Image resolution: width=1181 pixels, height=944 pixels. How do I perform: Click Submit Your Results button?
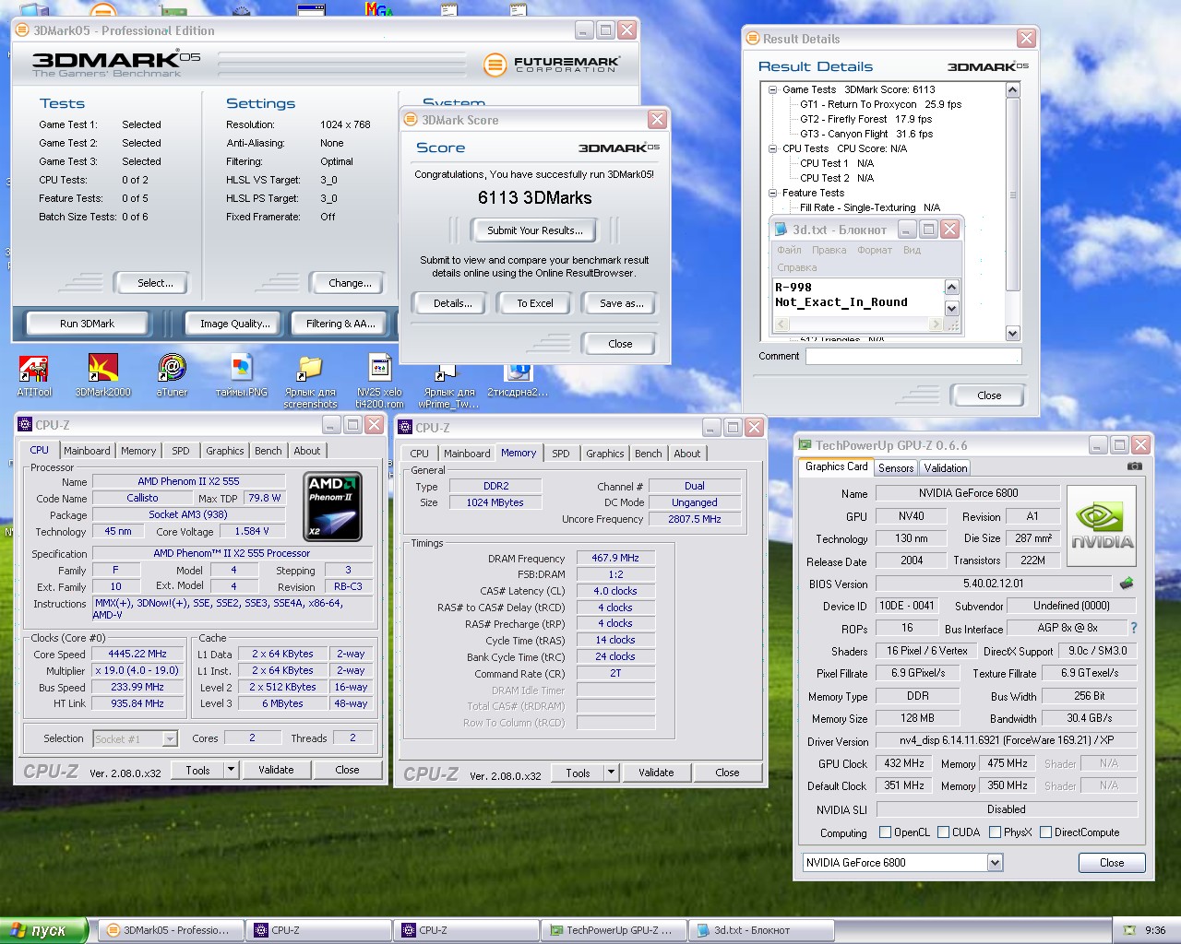pyautogui.click(x=535, y=230)
